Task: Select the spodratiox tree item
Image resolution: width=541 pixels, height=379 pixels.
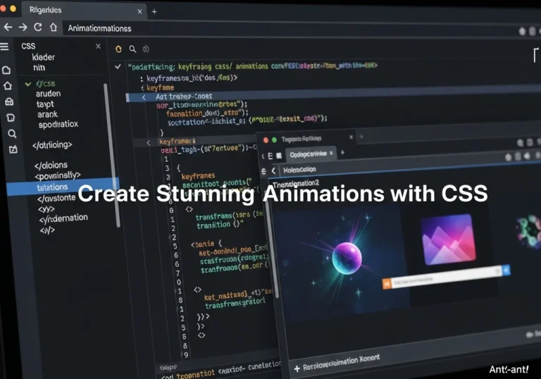Action: click(58, 124)
